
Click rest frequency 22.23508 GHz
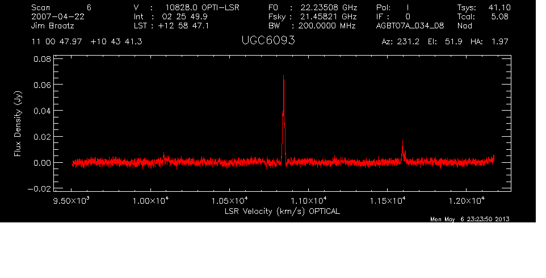(x=329, y=7)
